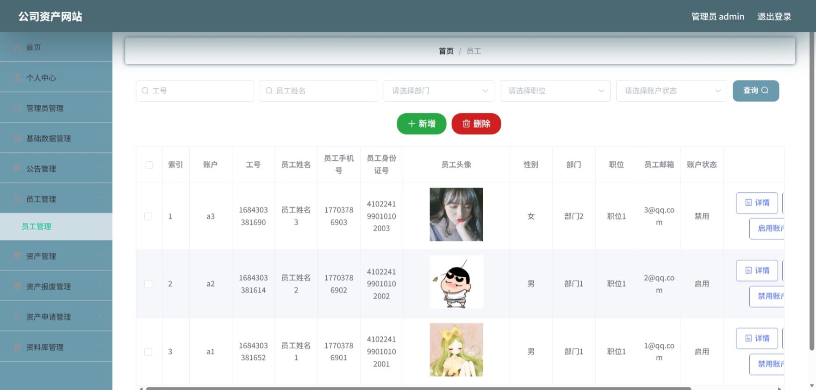Focus the 工号 search input
This screenshot has width=816, height=390.
pos(195,91)
